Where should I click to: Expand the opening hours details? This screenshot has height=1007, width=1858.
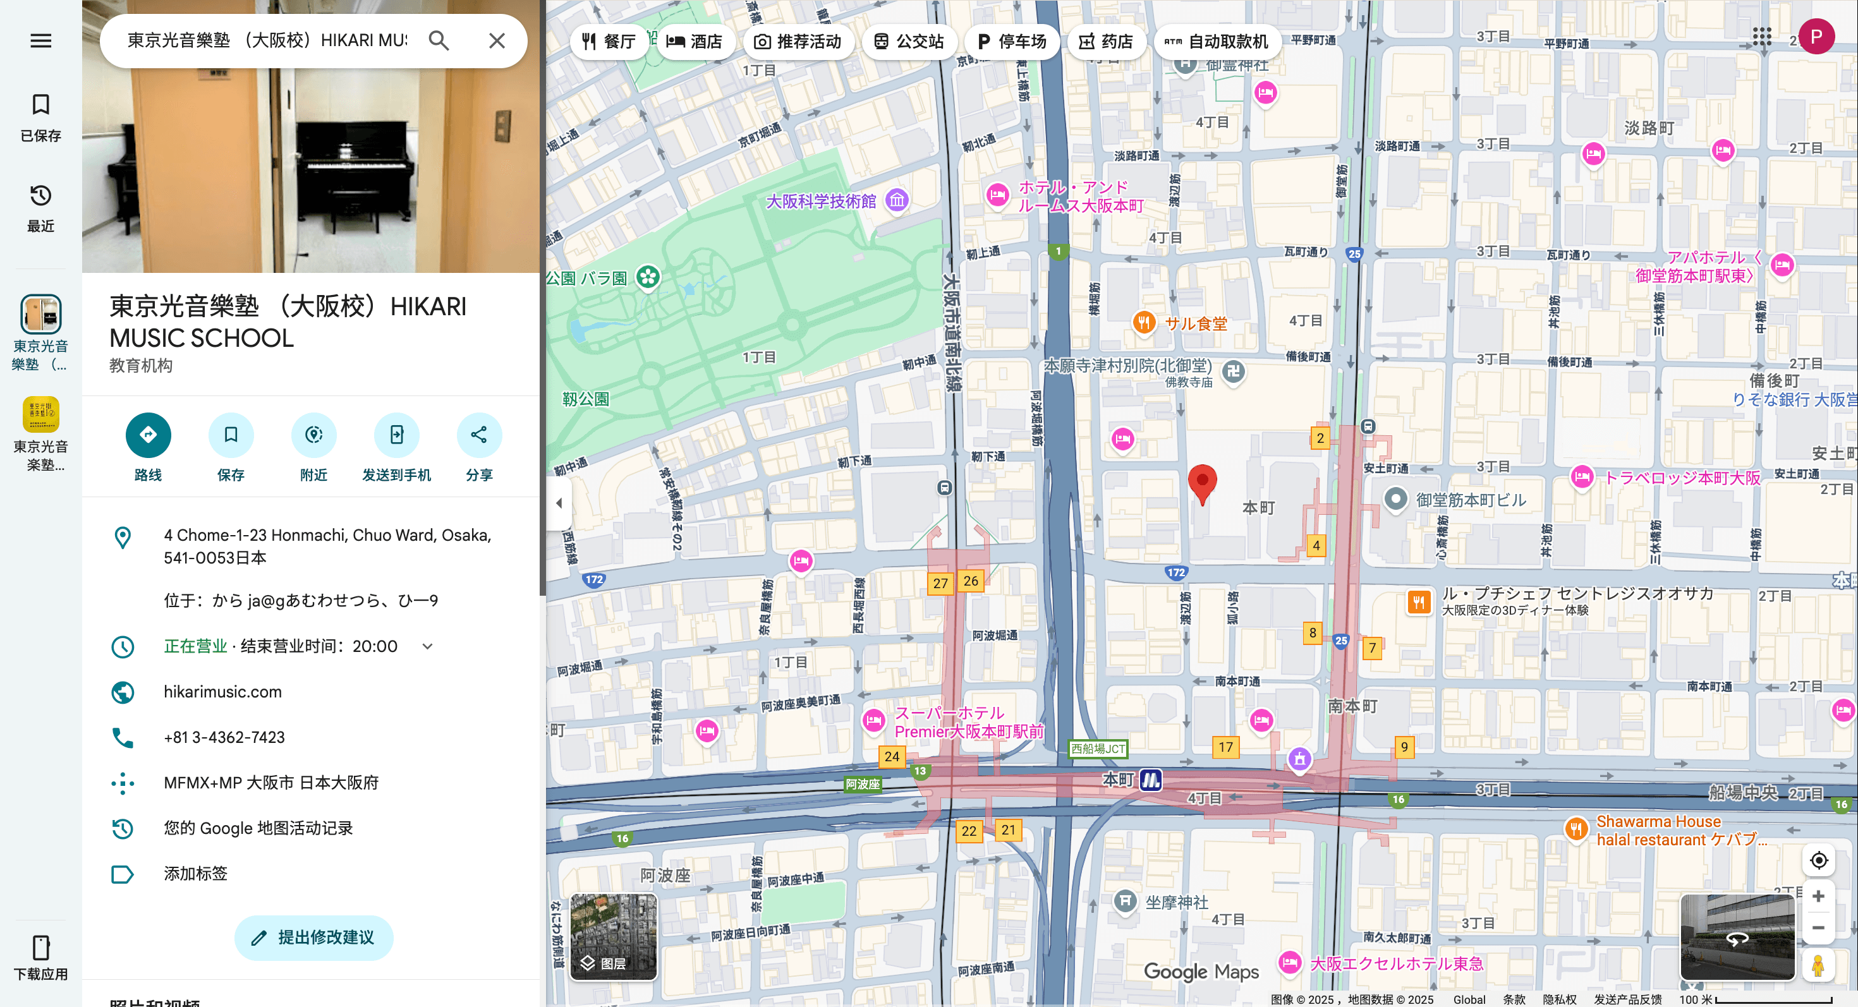[x=427, y=646]
